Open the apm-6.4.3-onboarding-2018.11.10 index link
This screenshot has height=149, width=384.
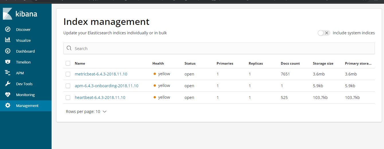coord(106,86)
